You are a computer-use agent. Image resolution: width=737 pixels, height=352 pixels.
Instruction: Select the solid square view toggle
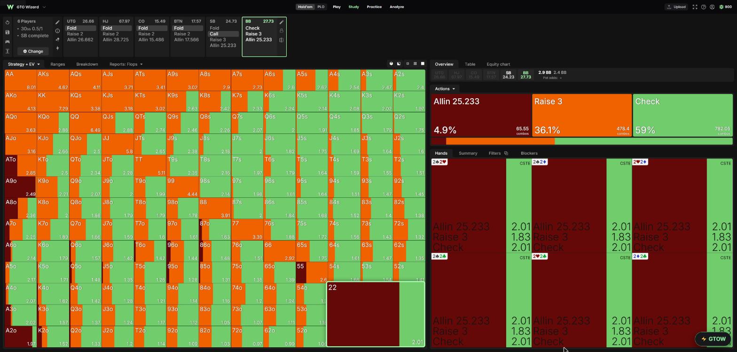point(422,63)
